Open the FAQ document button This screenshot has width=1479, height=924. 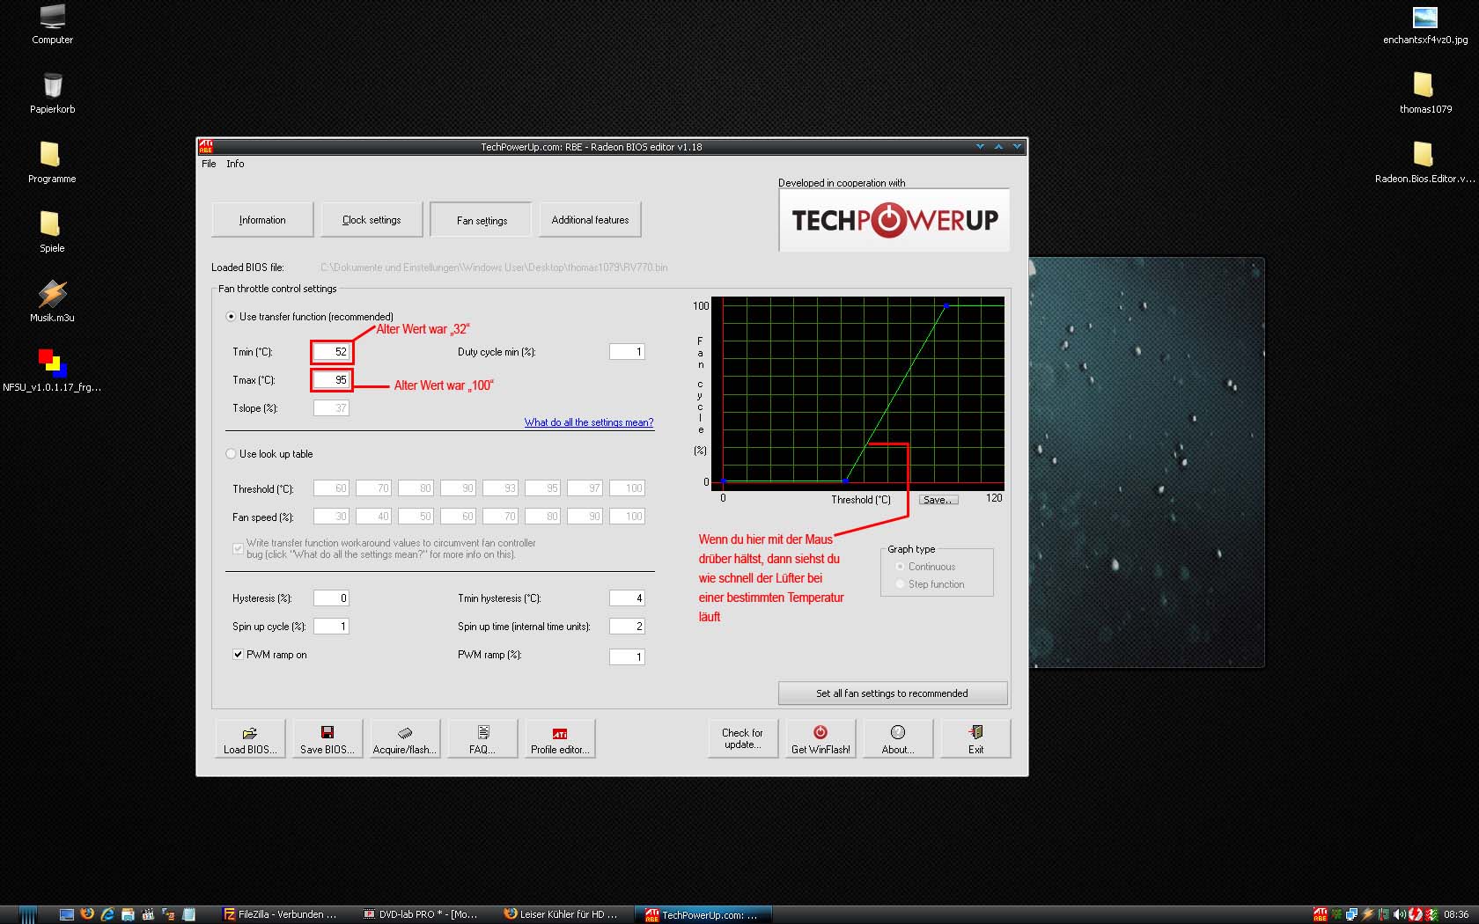(482, 739)
